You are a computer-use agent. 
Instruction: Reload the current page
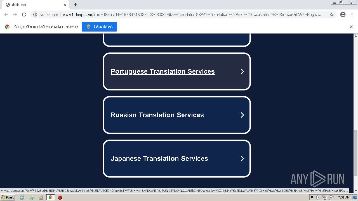tap(24, 15)
